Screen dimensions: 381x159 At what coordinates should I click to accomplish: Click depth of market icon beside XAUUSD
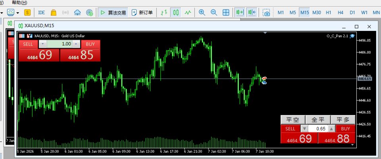(x=30, y=36)
